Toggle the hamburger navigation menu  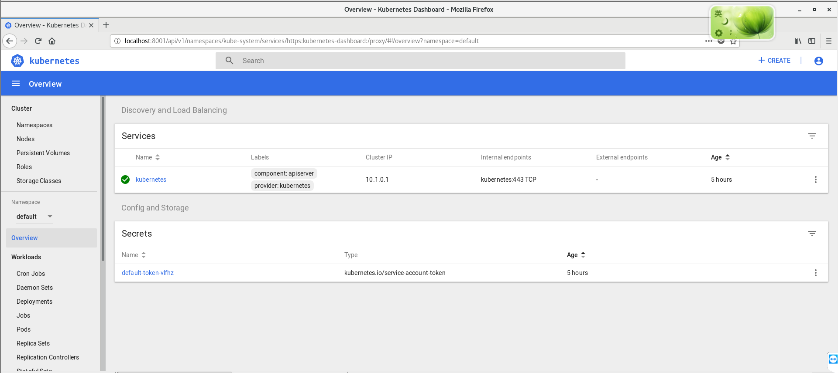(16, 84)
